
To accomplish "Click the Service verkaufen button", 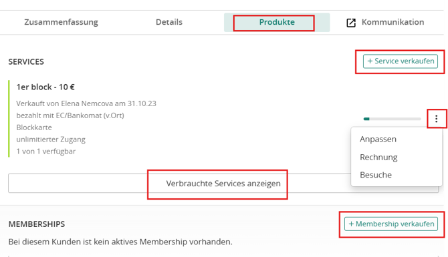I will pos(401,61).
